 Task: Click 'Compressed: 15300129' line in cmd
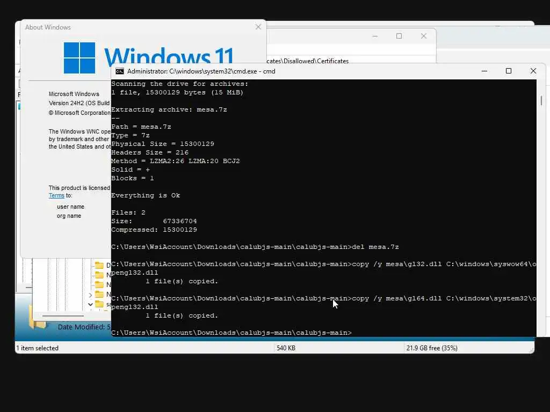[x=154, y=230]
